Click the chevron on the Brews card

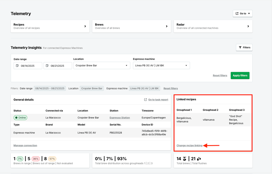tap(167, 26)
